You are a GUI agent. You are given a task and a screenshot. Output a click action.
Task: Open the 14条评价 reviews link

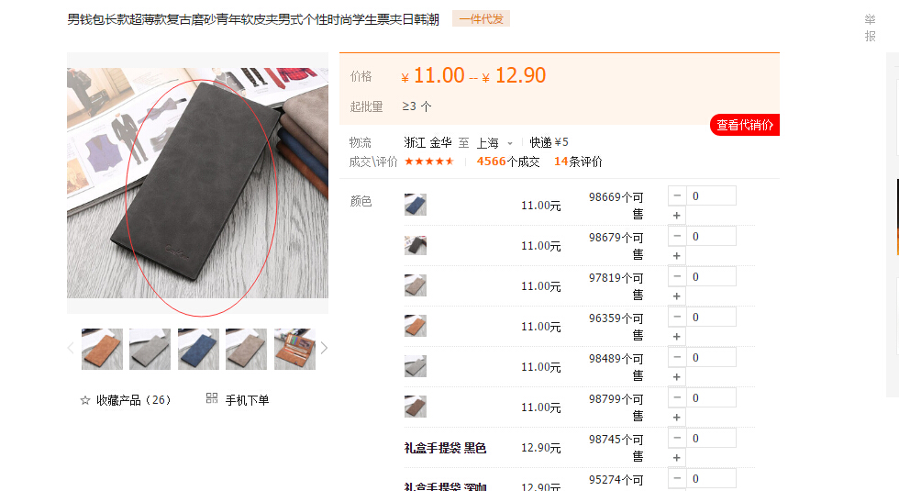point(578,162)
